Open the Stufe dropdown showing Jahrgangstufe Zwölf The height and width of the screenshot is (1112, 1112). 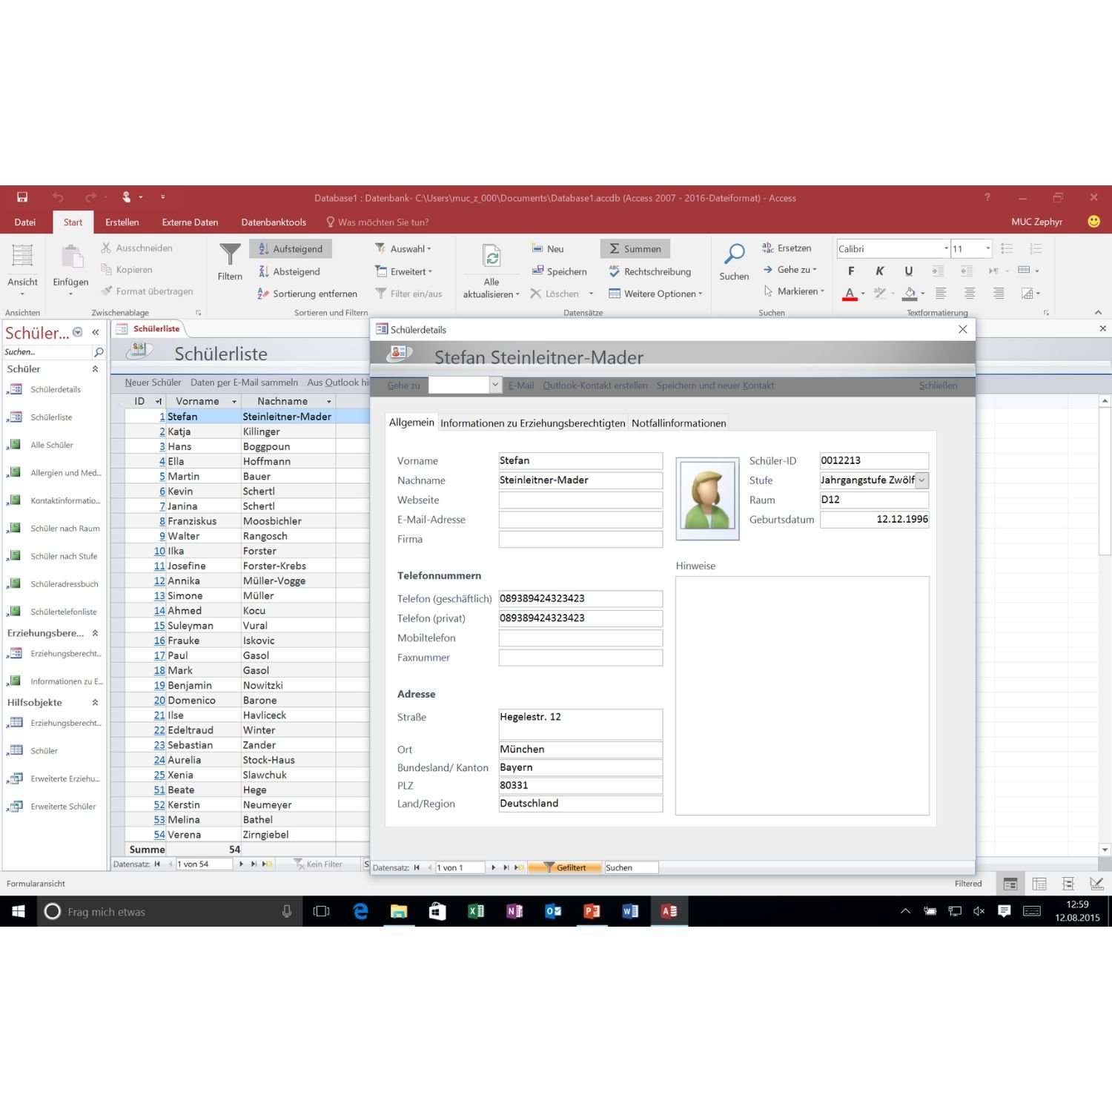tap(922, 480)
